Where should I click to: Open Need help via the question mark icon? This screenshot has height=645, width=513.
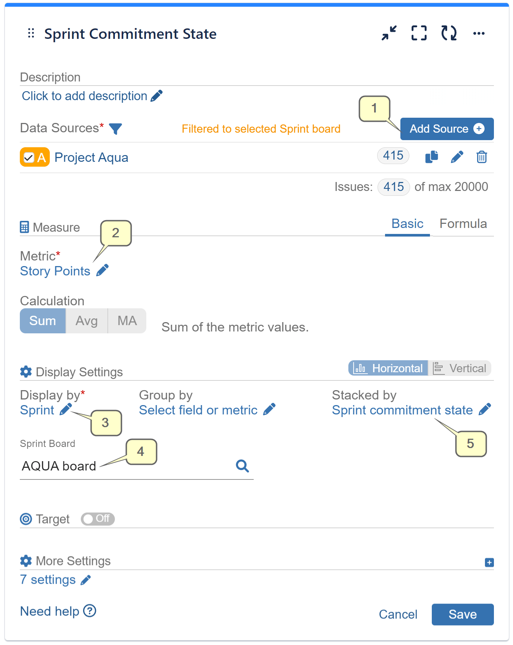point(90,611)
